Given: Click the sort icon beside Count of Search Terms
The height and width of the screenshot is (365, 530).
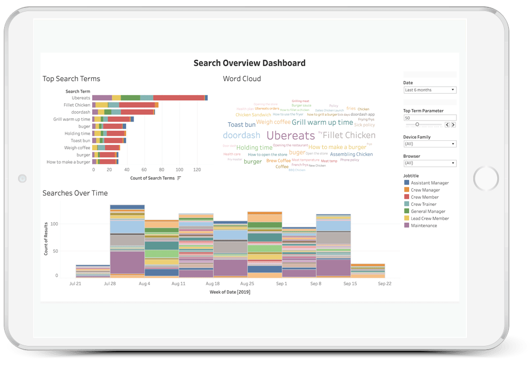Looking at the screenshot, I should [x=179, y=178].
